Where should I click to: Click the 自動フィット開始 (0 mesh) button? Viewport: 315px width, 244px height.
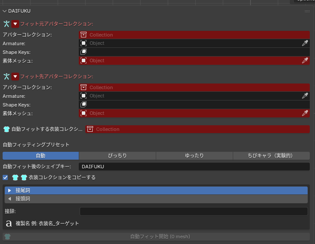tap(156, 237)
